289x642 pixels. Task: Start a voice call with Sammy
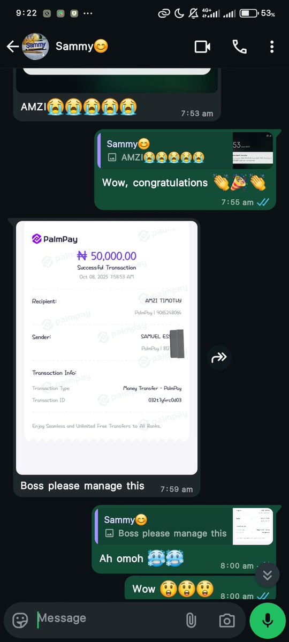[x=239, y=47]
